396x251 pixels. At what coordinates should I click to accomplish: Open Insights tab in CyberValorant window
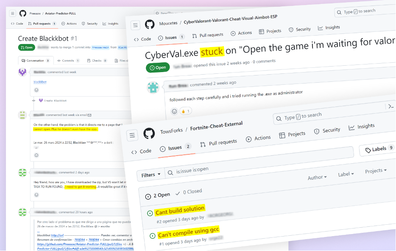pyautogui.click(x=329, y=28)
